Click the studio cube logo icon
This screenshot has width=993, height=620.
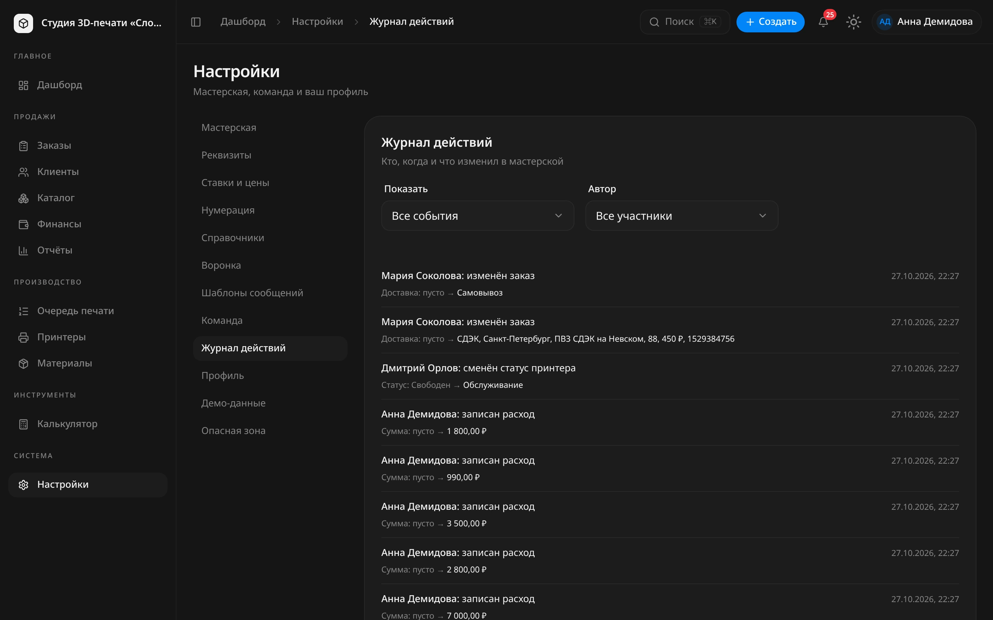pos(23,23)
